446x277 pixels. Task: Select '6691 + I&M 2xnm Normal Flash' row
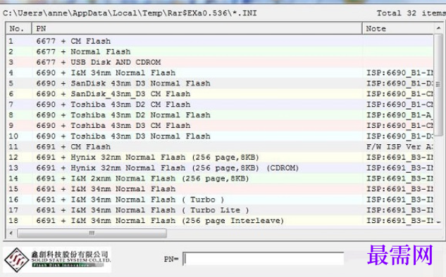click(220, 179)
